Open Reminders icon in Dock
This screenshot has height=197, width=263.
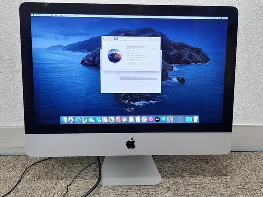[x=131, y=120]
